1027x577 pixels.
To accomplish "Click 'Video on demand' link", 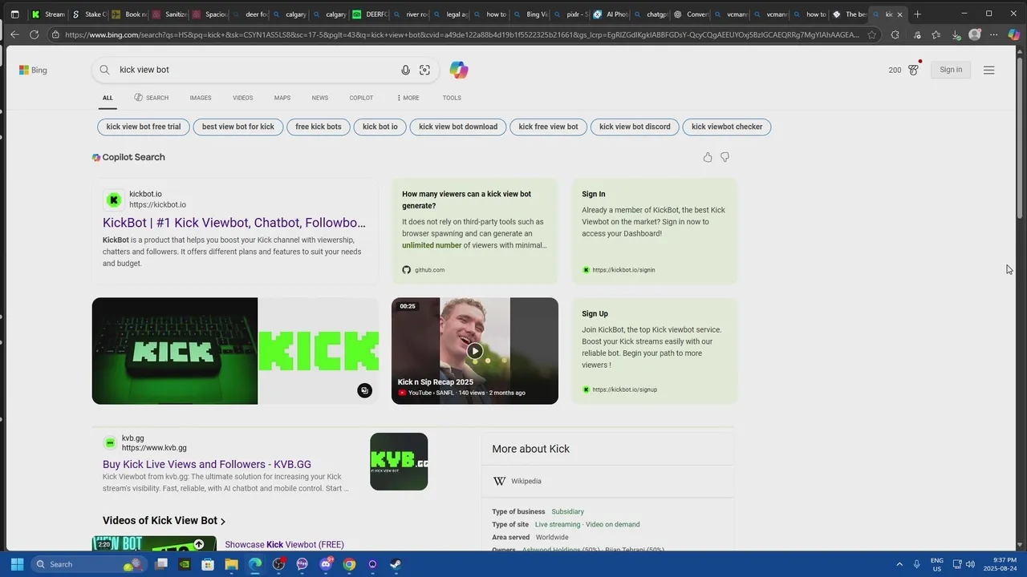I will point(613,524).
